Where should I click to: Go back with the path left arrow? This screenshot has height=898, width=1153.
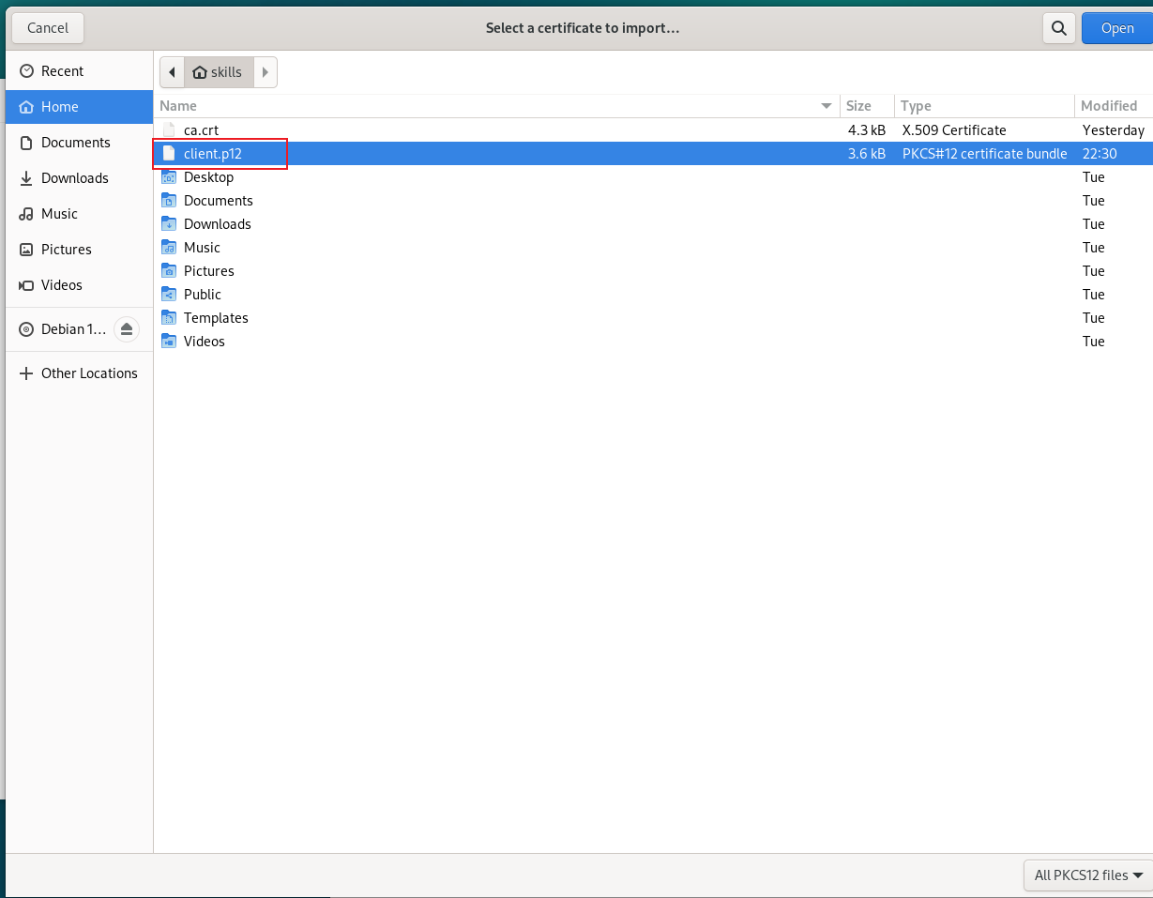coord(172,72)
